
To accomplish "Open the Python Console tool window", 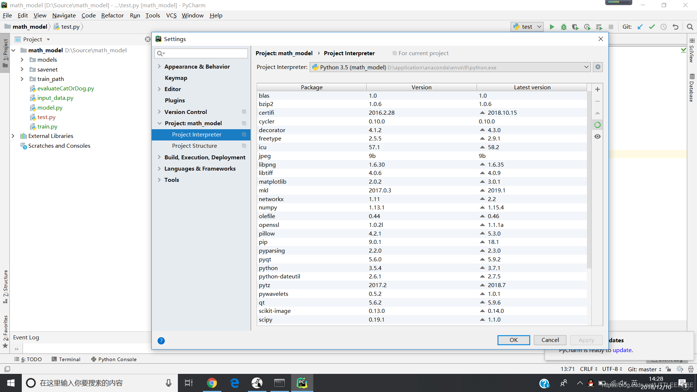I will 114,359.
